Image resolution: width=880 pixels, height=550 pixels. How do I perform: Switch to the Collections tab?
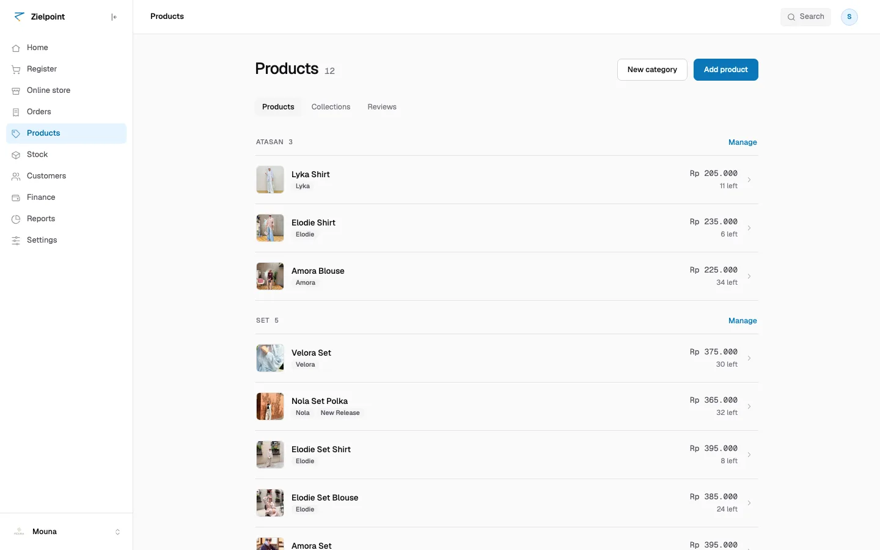(x=331, y=107)
